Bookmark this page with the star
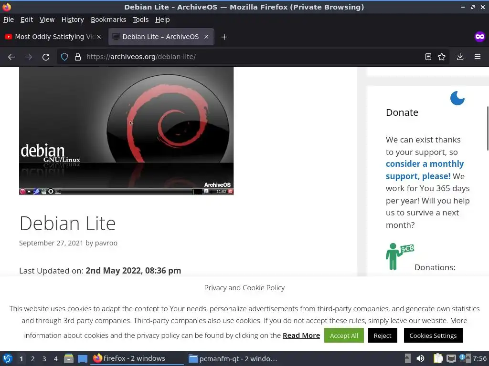489x366 pixels. pos(442,57)
